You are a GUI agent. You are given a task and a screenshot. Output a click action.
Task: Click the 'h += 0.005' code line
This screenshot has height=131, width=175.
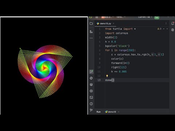coord(119,72)
